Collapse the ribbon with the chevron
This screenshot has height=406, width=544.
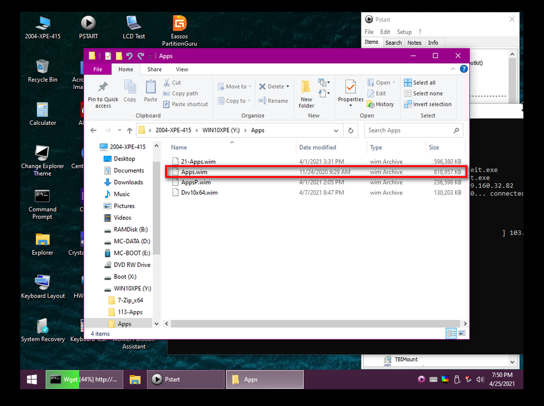point(453,69)
